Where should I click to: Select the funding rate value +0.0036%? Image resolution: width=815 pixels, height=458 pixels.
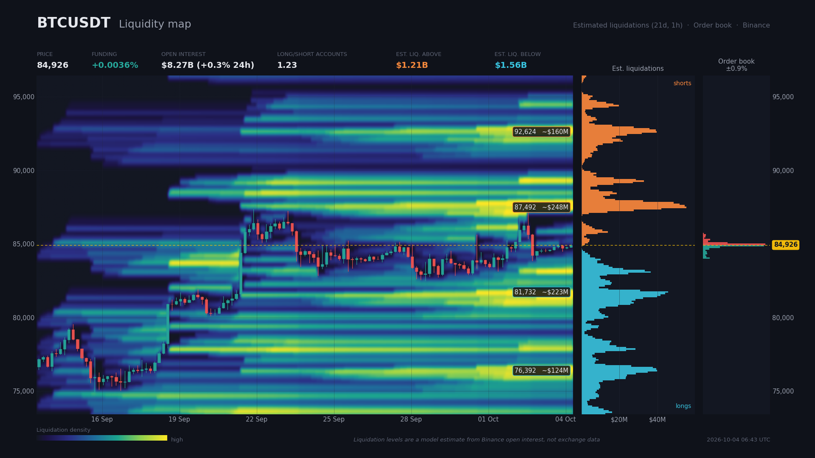pyautogui.click(x=115, y=65)
